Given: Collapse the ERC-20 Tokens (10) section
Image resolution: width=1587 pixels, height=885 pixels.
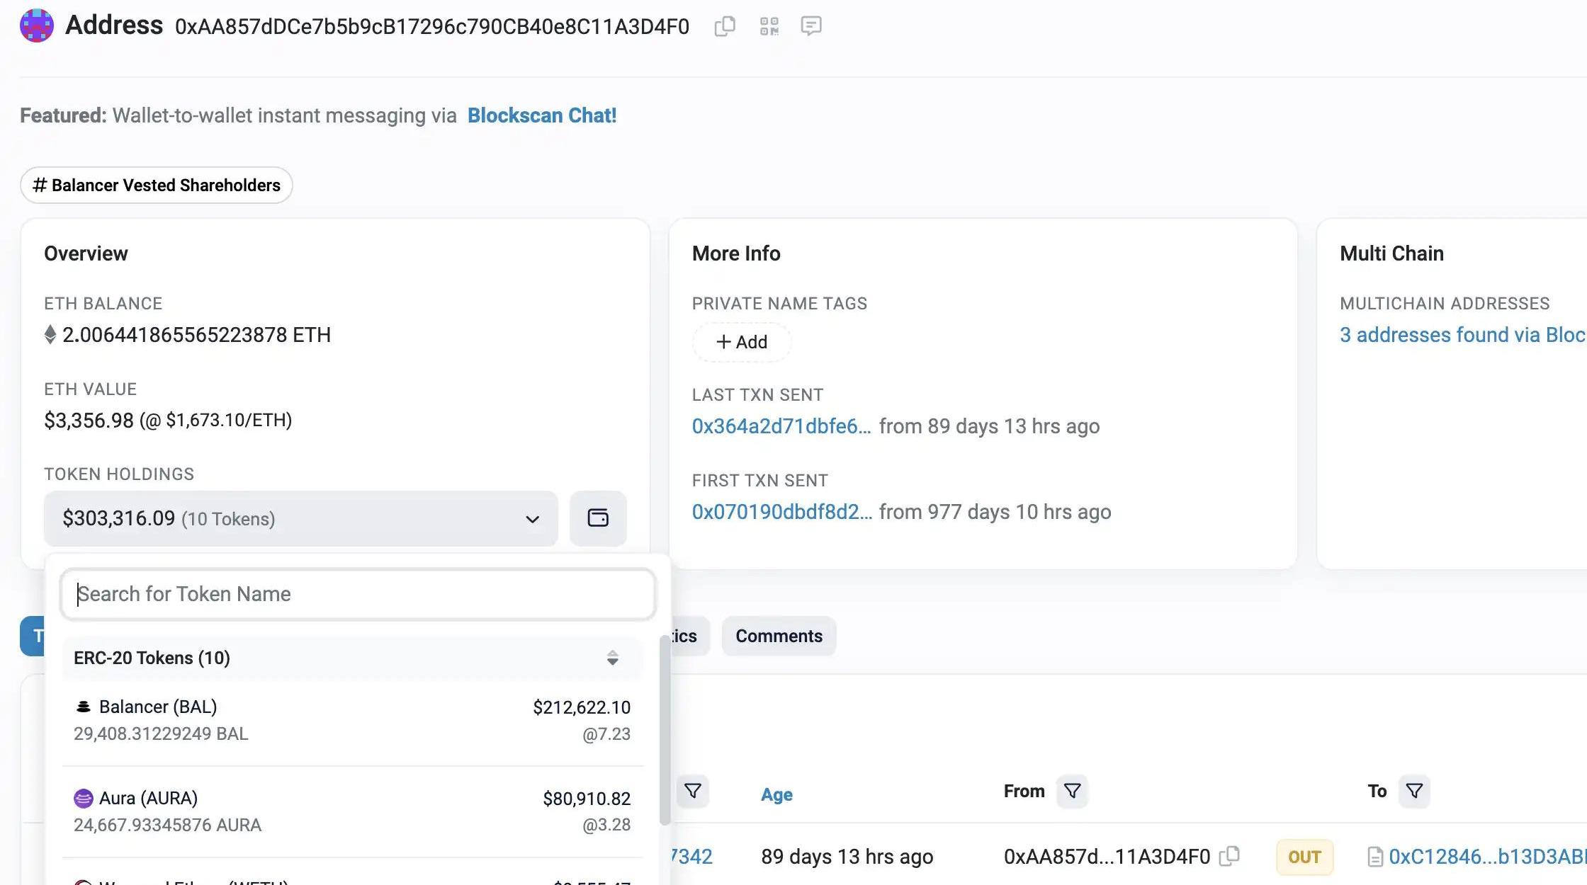Looking at the screenshot, I should (x=352, y=658).
